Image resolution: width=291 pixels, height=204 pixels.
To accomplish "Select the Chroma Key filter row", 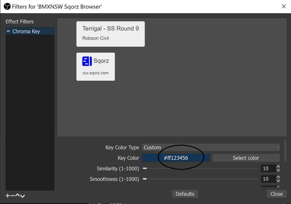I will point(30,31).
